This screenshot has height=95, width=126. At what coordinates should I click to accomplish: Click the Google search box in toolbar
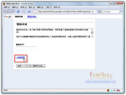pos(111,12)
